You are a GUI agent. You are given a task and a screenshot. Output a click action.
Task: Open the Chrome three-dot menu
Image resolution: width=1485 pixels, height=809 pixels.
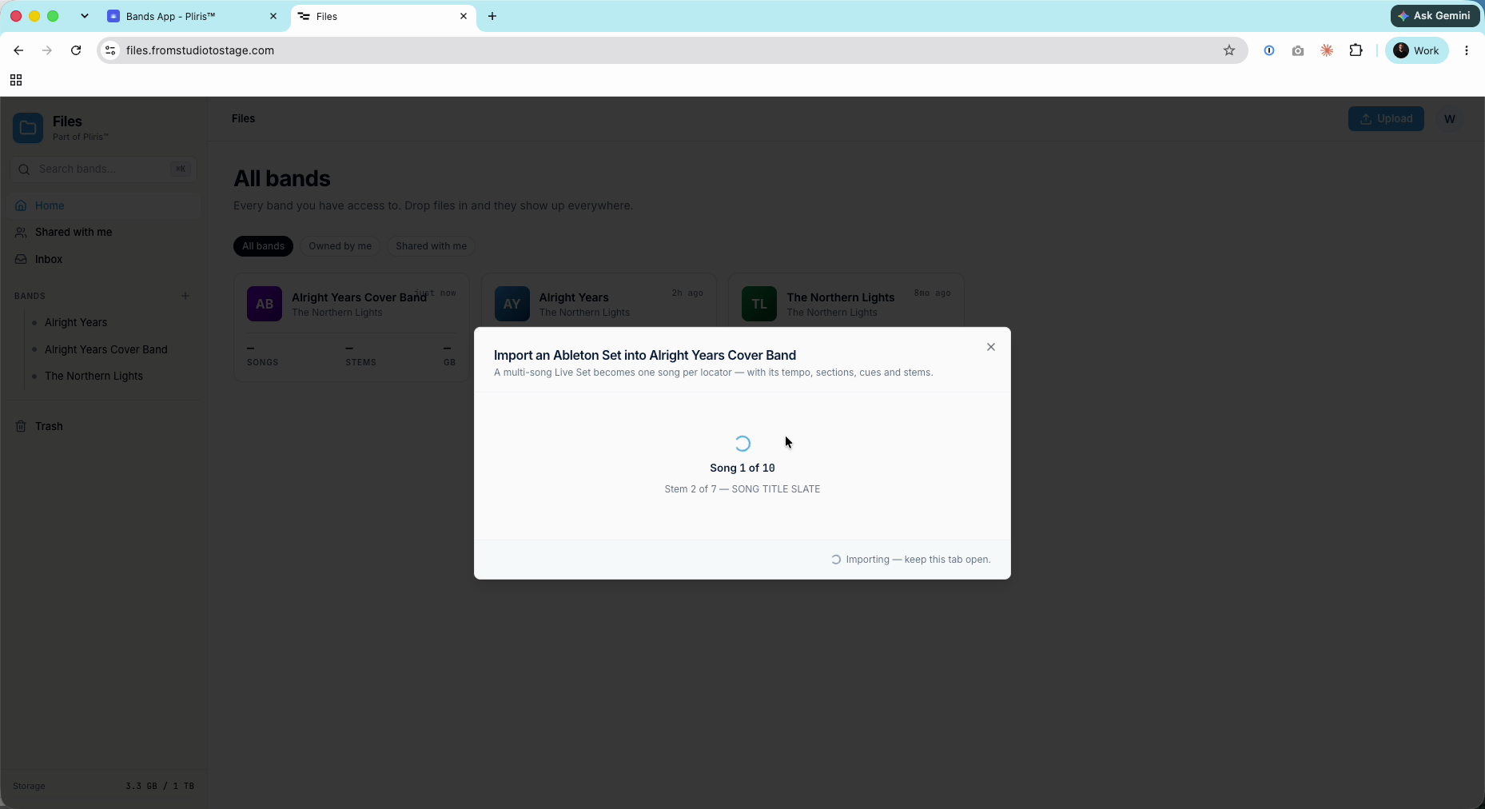[x=1467, y=50]
